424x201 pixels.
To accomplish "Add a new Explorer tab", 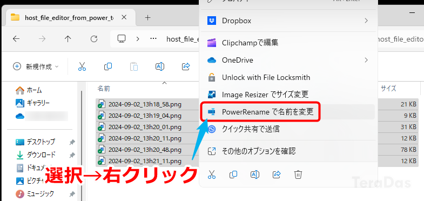I will coord(147,18).
